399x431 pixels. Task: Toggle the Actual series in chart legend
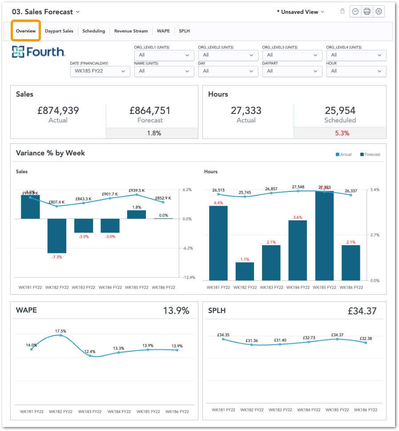[343, 155]
